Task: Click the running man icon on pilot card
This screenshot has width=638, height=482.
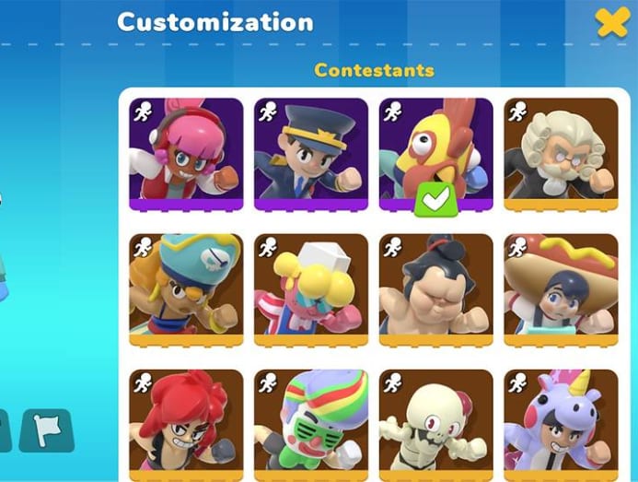Action: coord(268,112)
